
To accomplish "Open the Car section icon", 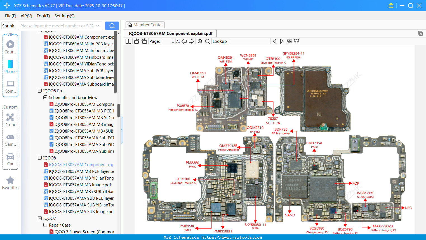I will click(10, 157).
